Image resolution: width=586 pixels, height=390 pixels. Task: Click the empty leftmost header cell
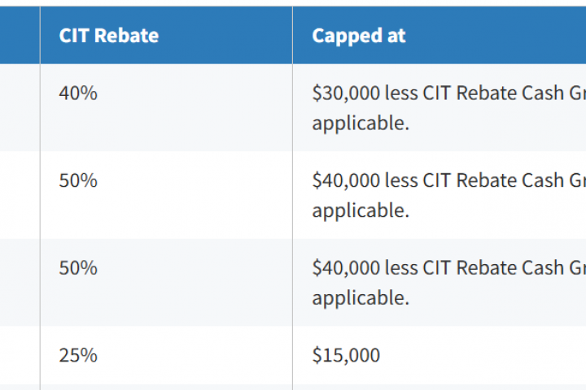[x=20, y=36]
